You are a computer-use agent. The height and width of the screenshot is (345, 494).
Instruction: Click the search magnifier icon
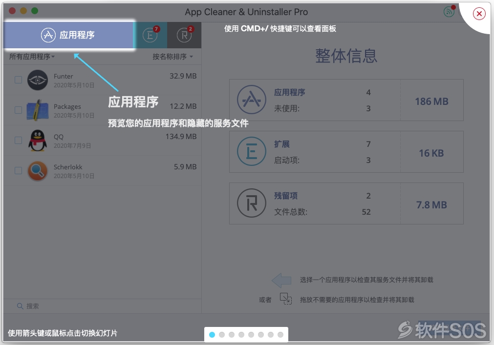click(x=20, y=306)
